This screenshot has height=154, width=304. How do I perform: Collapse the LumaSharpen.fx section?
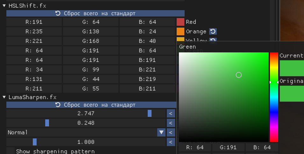[4, 97]
